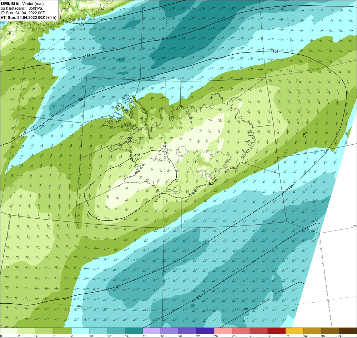Select the darkest brown 38+ legend swatch

click(348, 331)
